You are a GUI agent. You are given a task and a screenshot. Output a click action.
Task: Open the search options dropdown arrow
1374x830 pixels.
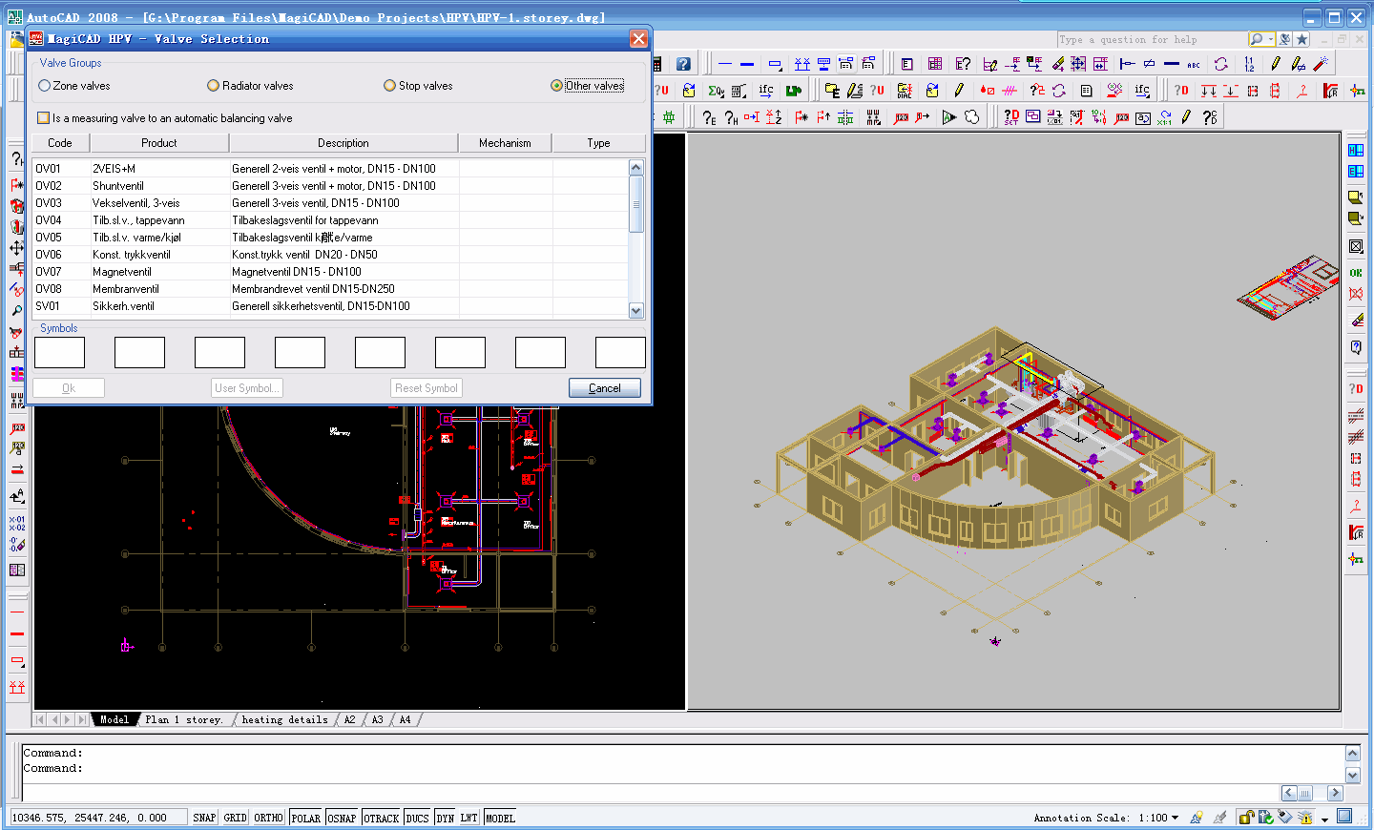[x=1271, y=39]
